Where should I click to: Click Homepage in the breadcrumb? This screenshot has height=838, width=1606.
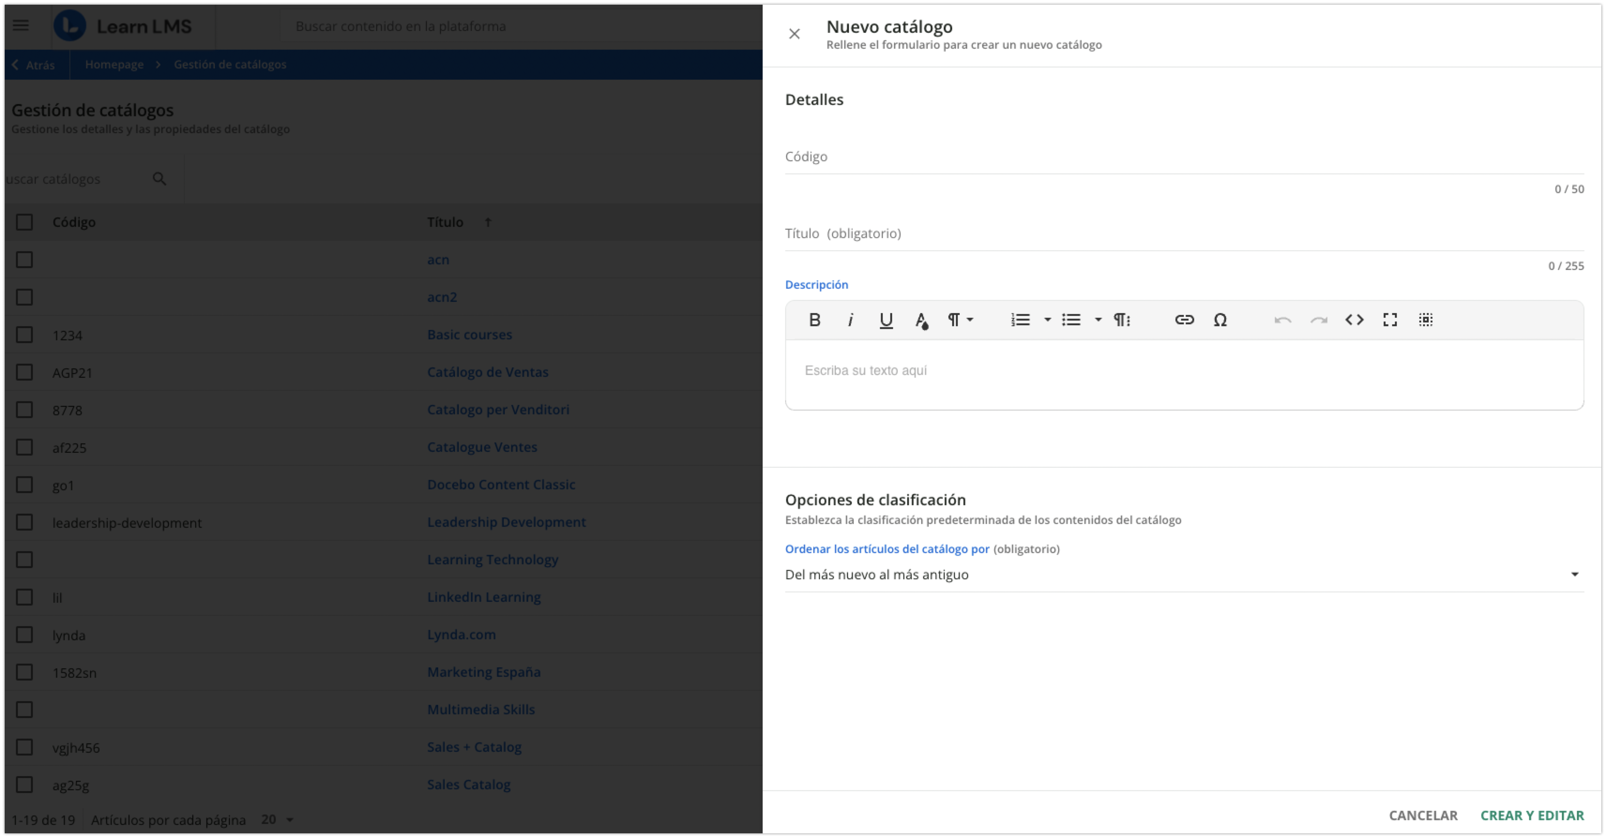[114, 64]
